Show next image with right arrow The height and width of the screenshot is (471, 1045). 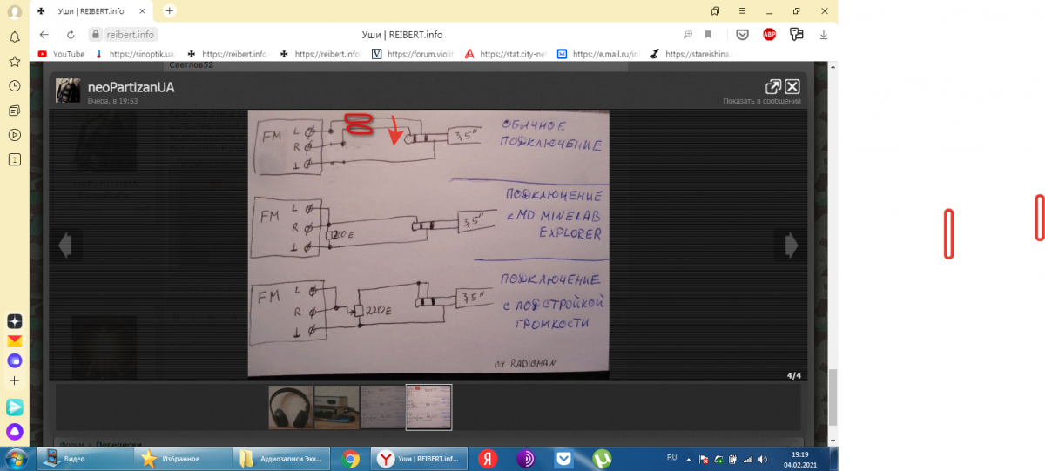coord(791,246)
